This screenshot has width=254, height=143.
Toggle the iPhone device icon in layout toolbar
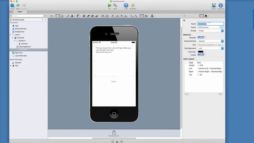click(x=152, y=16)
